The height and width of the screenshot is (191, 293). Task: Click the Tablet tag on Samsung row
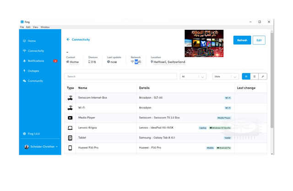pyautogui.click(x=227, y=138)
